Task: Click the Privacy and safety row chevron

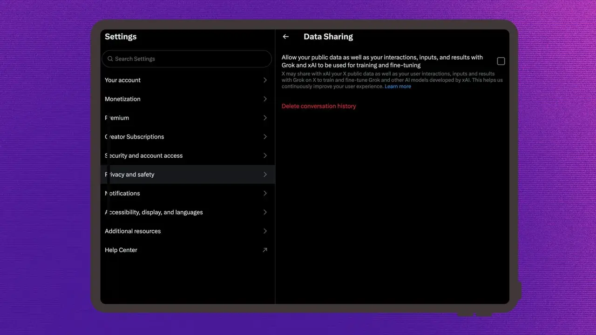Action: pyautogui.click(x=265, y=174)
